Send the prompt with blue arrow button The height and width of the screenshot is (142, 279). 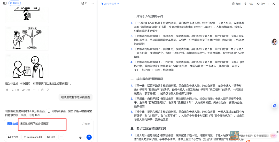[x=89, y=137]
